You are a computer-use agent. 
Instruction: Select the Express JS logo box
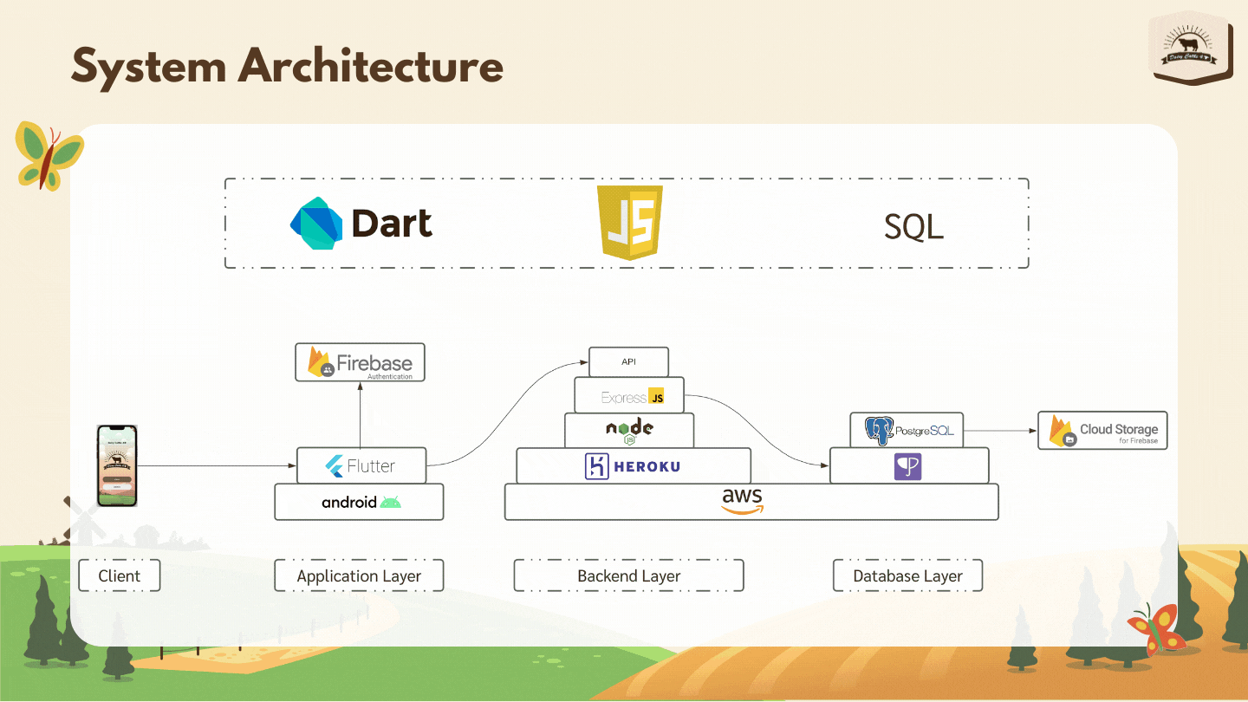click(629, 395)
